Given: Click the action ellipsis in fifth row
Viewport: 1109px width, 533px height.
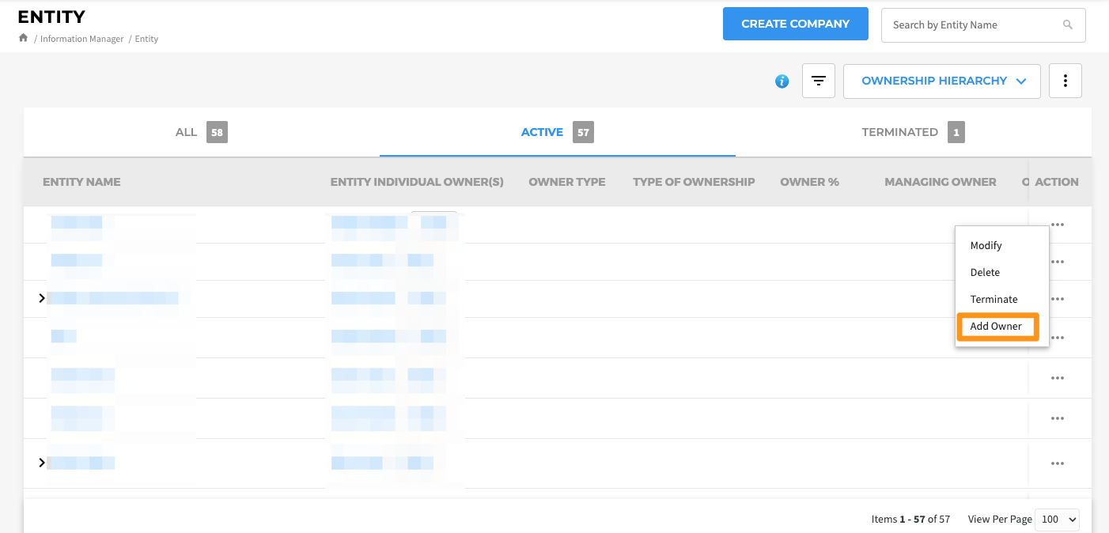Looking at the screenshot, I should point(1057,378).
